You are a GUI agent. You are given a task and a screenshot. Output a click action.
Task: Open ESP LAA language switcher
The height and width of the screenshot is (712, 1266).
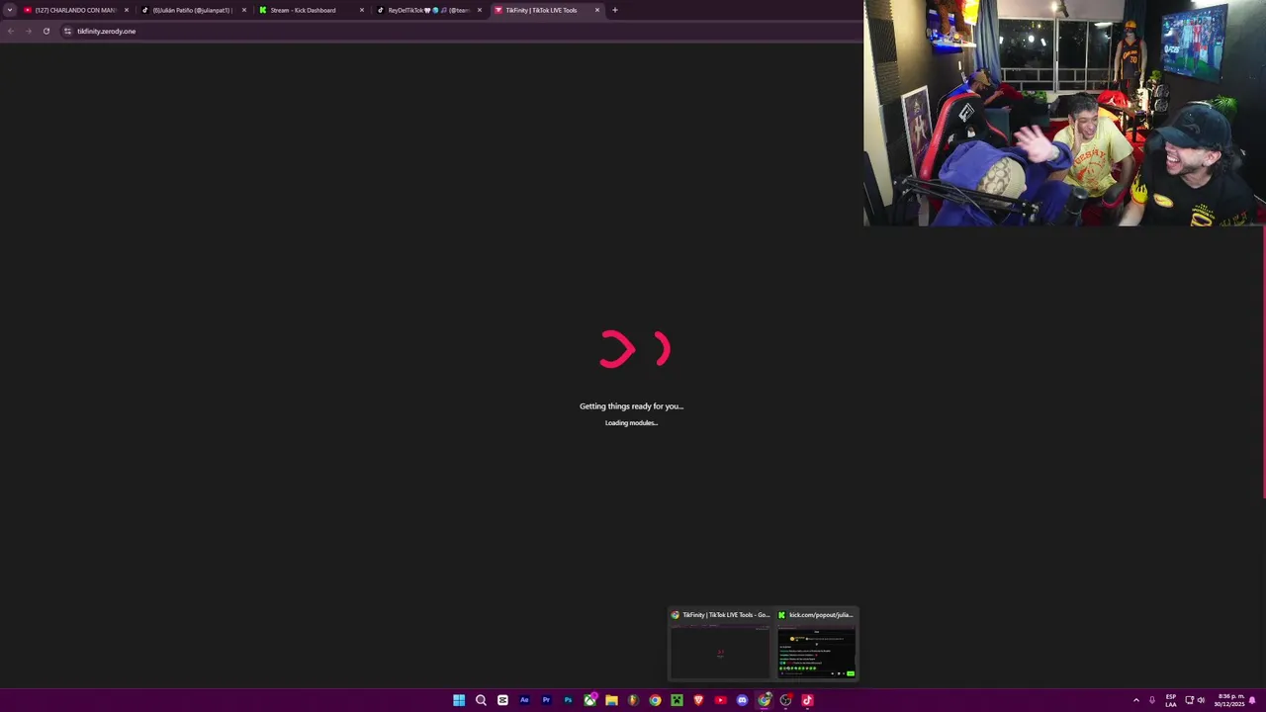[1171, 700]
